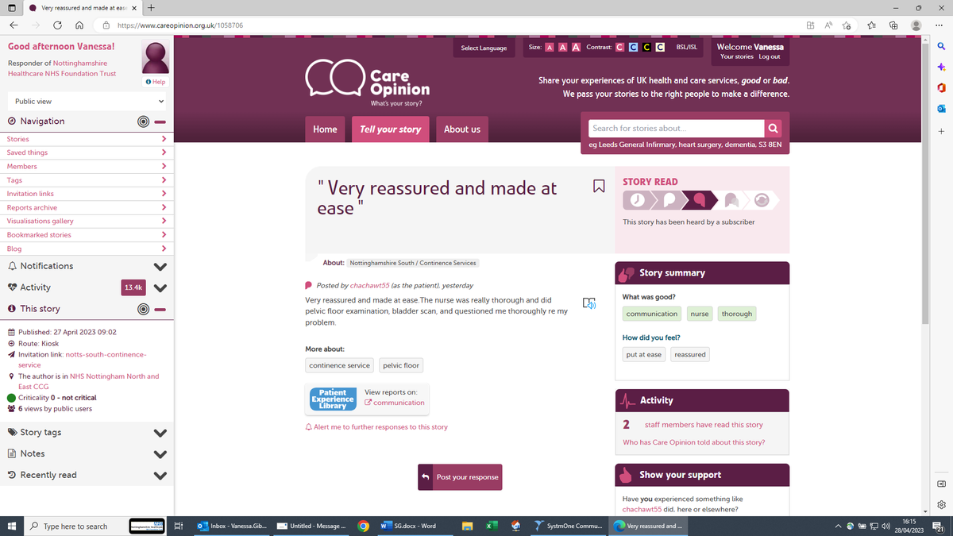Image resolution: width=953 pixels, height=536 pixels.
Task: Click the BSL/ISL link
Action: pos(686,48)
